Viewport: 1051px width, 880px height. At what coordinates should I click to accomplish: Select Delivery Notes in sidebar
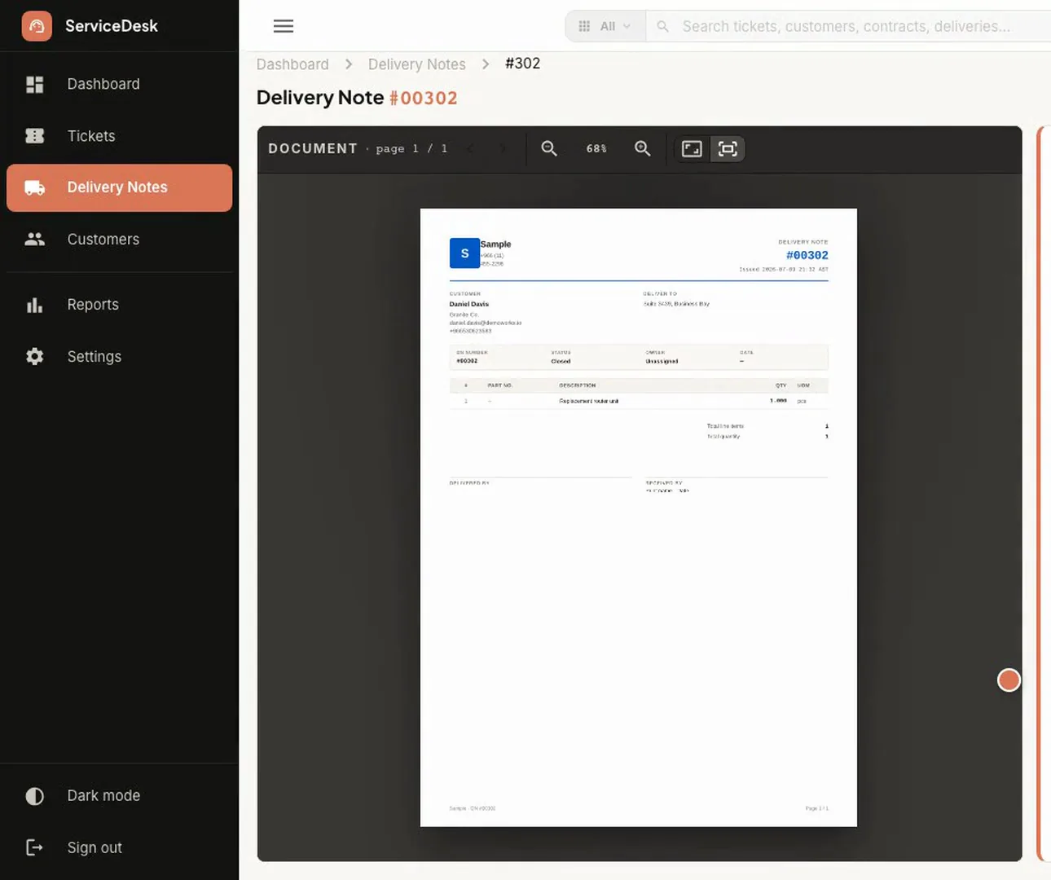point(119,187)
